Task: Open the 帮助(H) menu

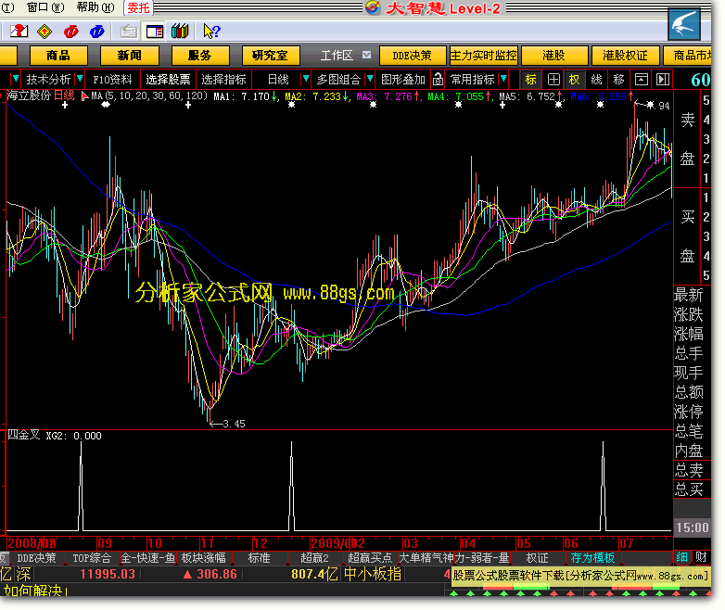Action: [x=95, y=7]
